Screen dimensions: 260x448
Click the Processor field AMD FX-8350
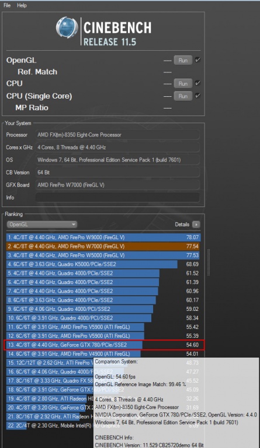point(117,135)
